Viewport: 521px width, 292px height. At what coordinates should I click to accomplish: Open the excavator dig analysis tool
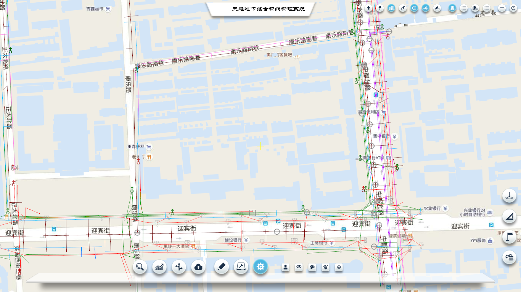pos(509,258)
